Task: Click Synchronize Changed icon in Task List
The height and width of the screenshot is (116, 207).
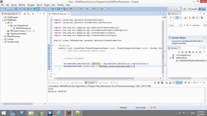Action: pos(193,18)
